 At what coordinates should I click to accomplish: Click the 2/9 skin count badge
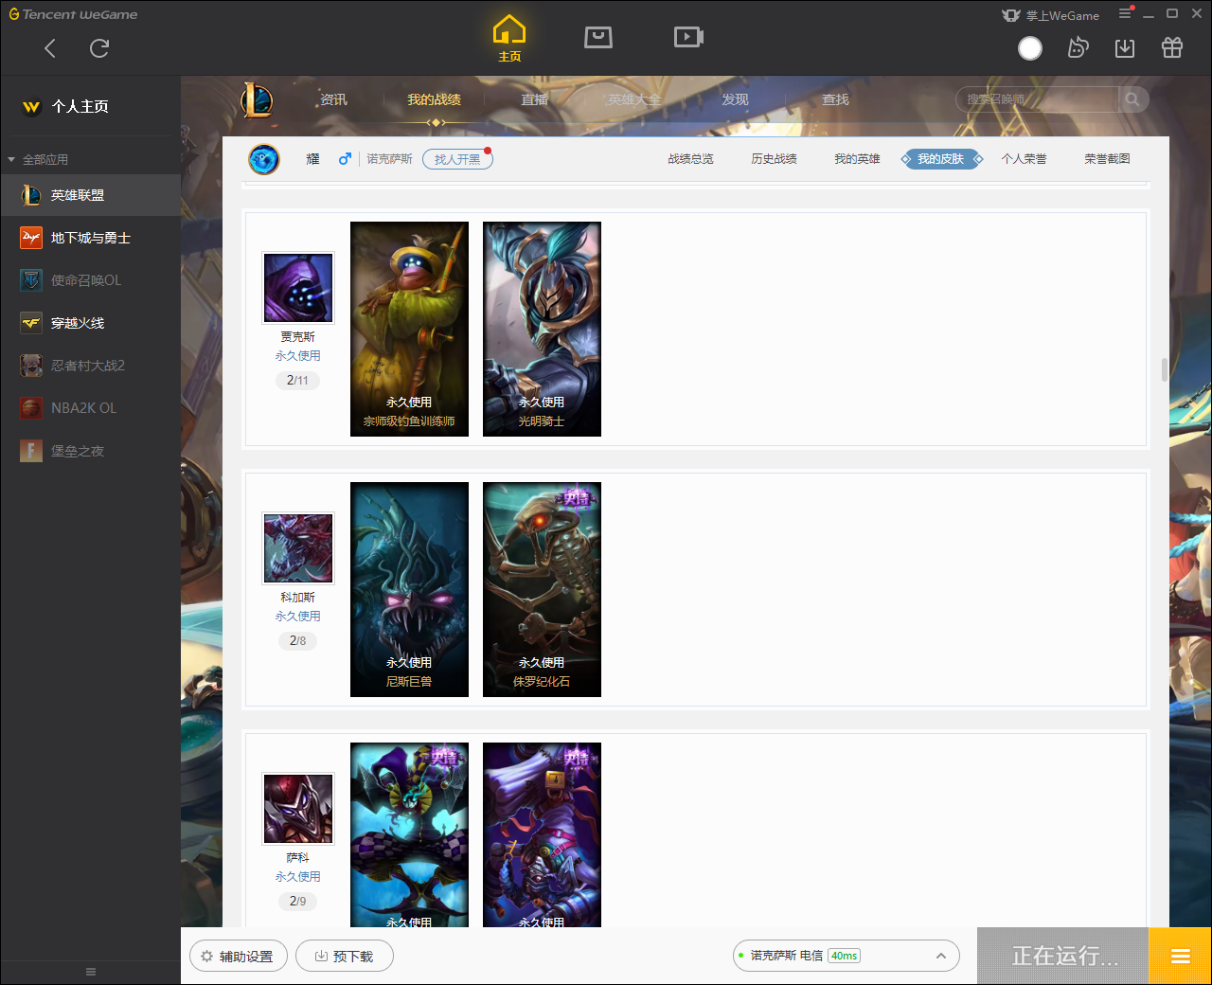click(x=297, y=902)
